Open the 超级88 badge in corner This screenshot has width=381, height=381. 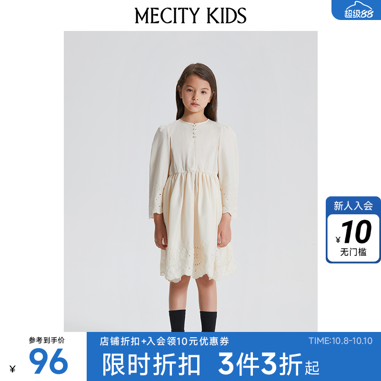coord(356,10)
